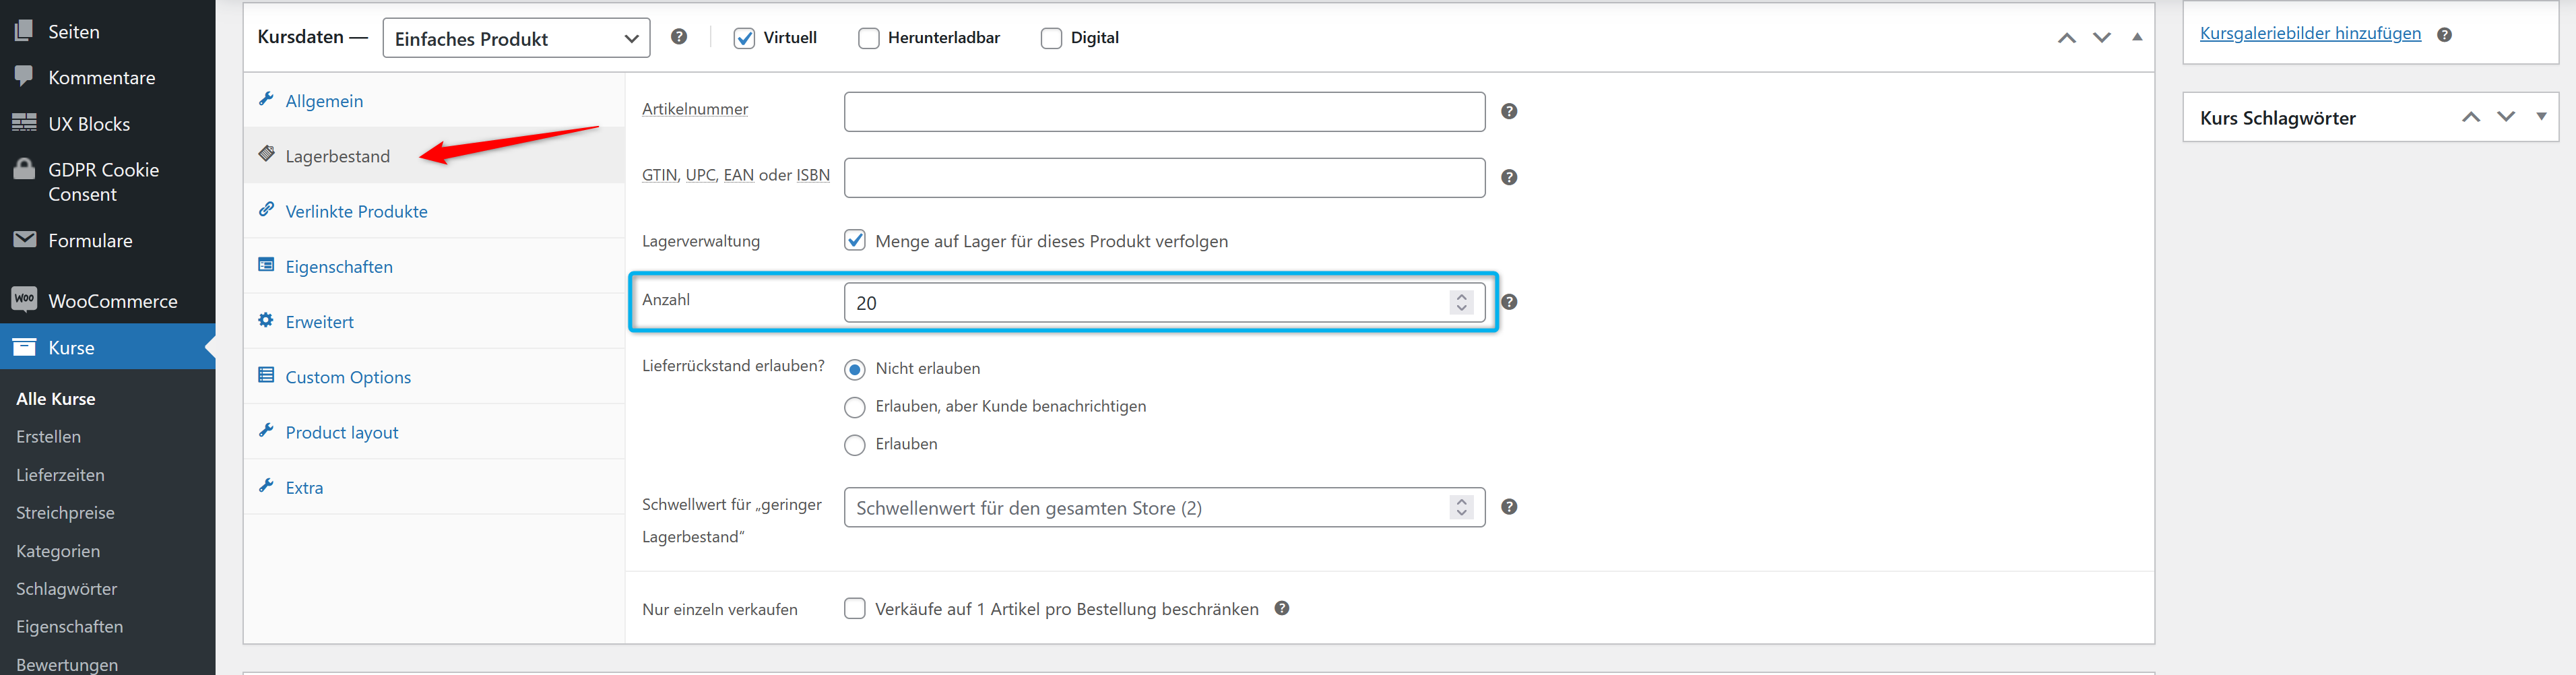Move Kursdaten panel down
This screenshot has height=675, width=2576.
[x=2102, y=38]
